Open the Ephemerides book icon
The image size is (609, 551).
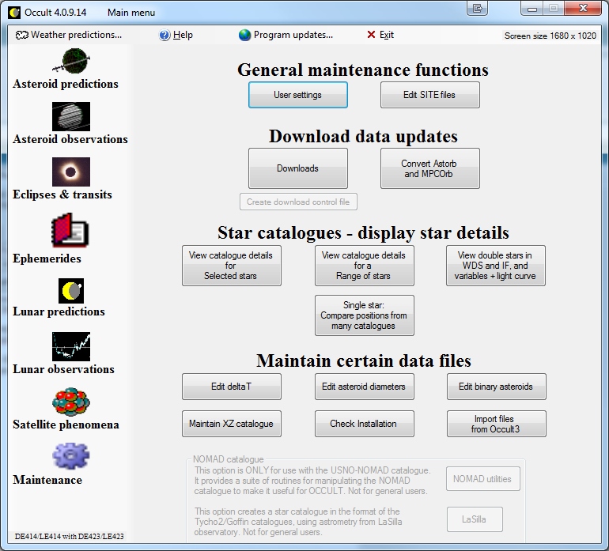(x=70, y=230)
